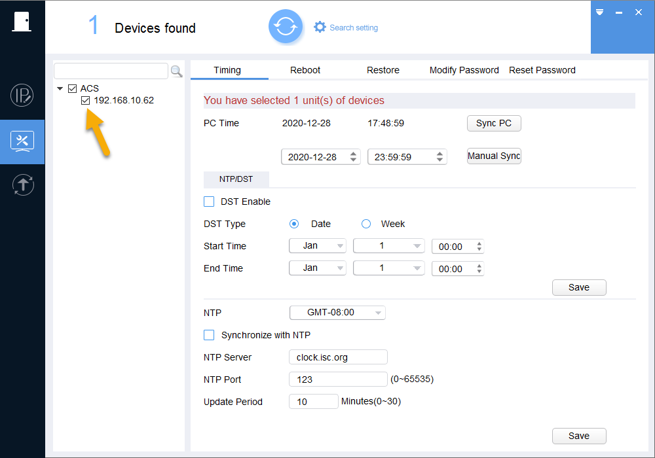
Task: Select the System Settings tools sidebar icon
Action: (22, 142)
